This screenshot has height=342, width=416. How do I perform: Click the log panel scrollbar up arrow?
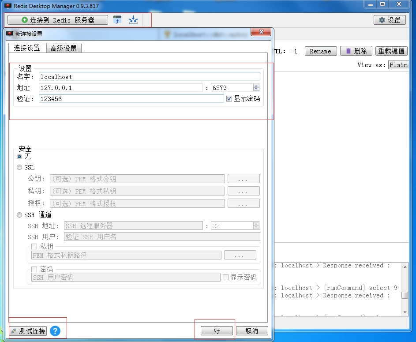tap(405, 267)
